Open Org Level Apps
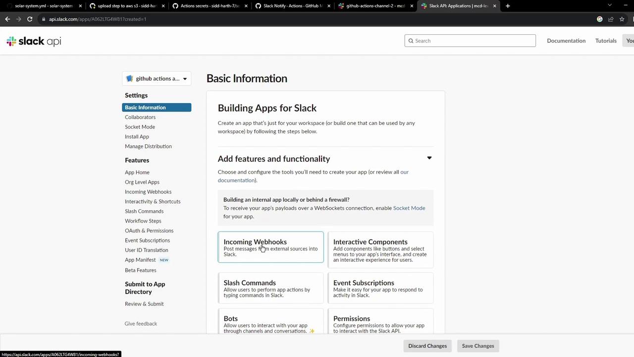Viewport: 634px width, 357px height. click(x=142, y=182)
